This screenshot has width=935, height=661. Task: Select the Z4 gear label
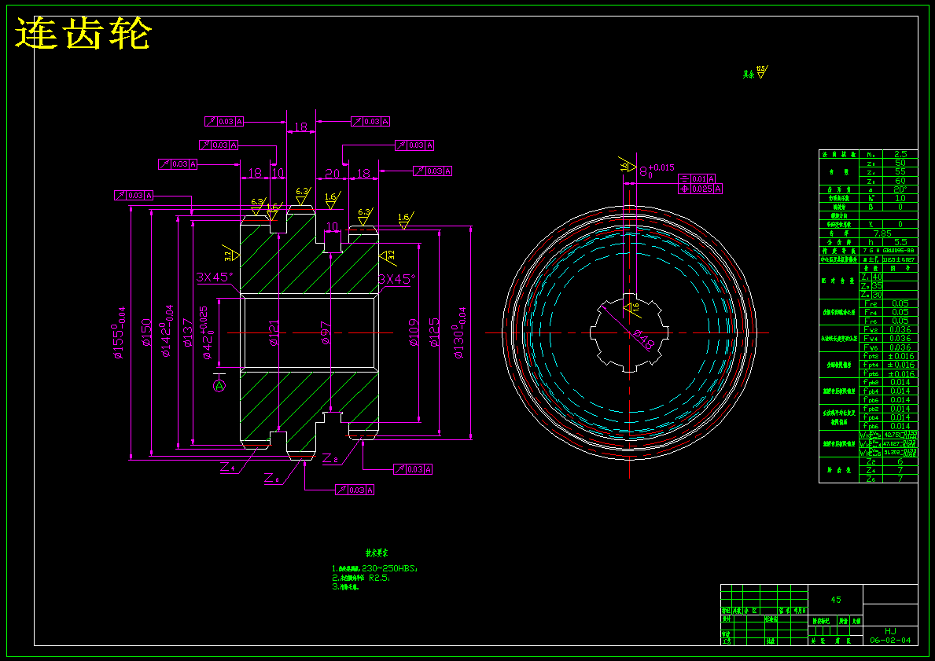[x=227, y=467]
